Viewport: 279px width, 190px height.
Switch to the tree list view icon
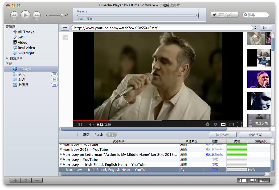pyautogui.click(x=242, y=180)
